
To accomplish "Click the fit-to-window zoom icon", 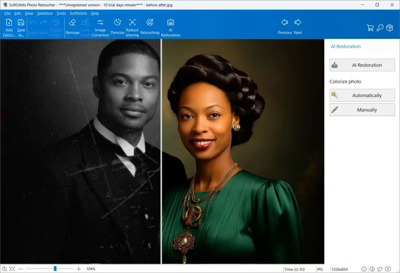I will tap(12, 269).
